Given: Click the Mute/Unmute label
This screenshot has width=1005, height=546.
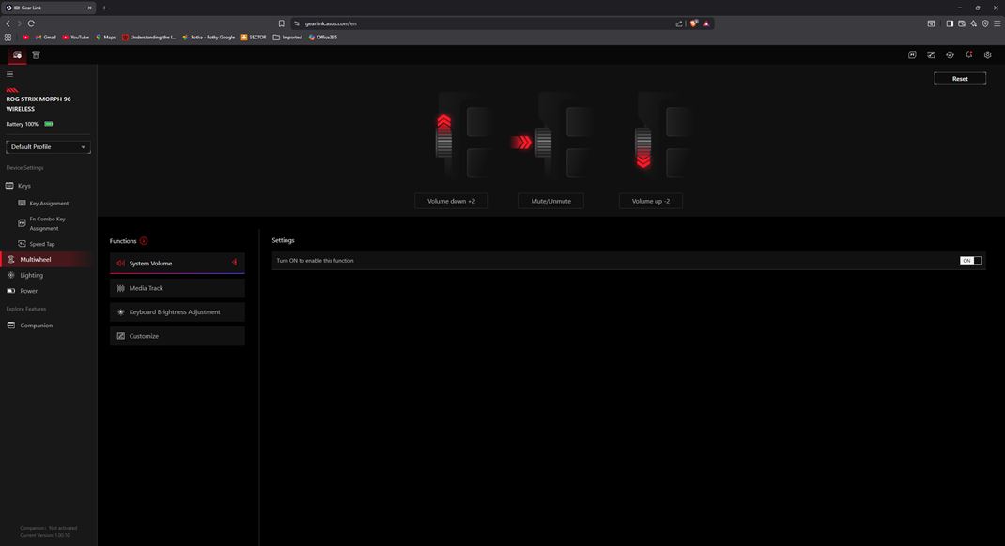Looking at the screenshot, I should (550, 201).
